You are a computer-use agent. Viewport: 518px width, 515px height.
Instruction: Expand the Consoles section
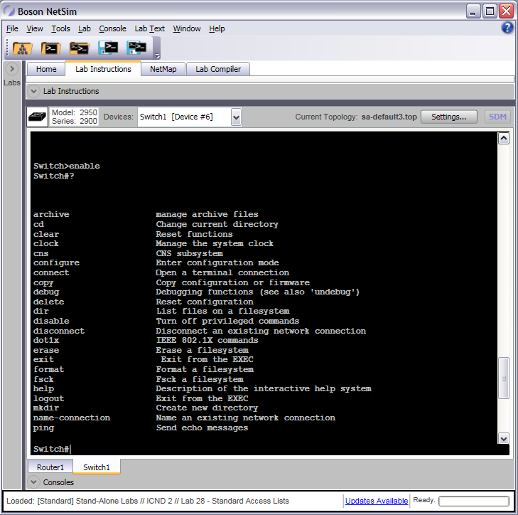click(x=33, y=482)
